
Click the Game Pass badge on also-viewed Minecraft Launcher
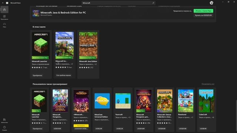36,111
